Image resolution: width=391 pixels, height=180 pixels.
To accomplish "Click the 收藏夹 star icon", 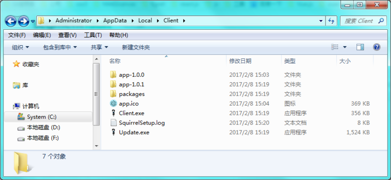I will click(x=16, y=64).
